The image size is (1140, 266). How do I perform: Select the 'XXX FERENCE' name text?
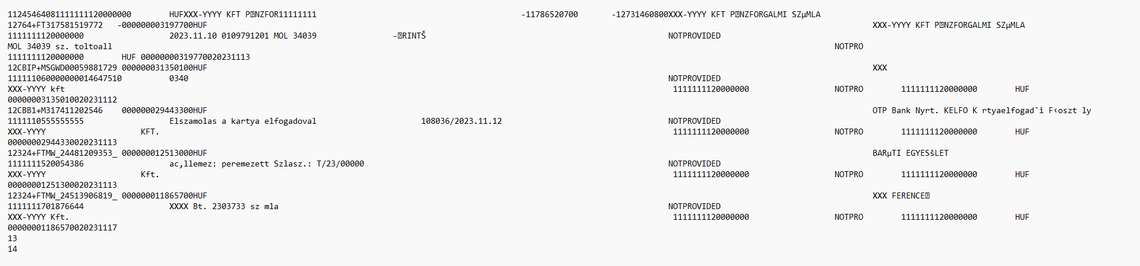click(901, 196)
